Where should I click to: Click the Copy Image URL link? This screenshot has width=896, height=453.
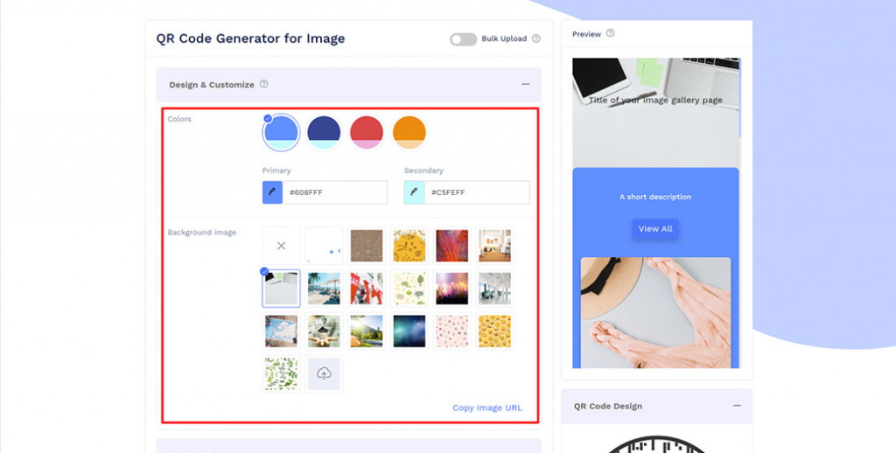pos(487,408)
